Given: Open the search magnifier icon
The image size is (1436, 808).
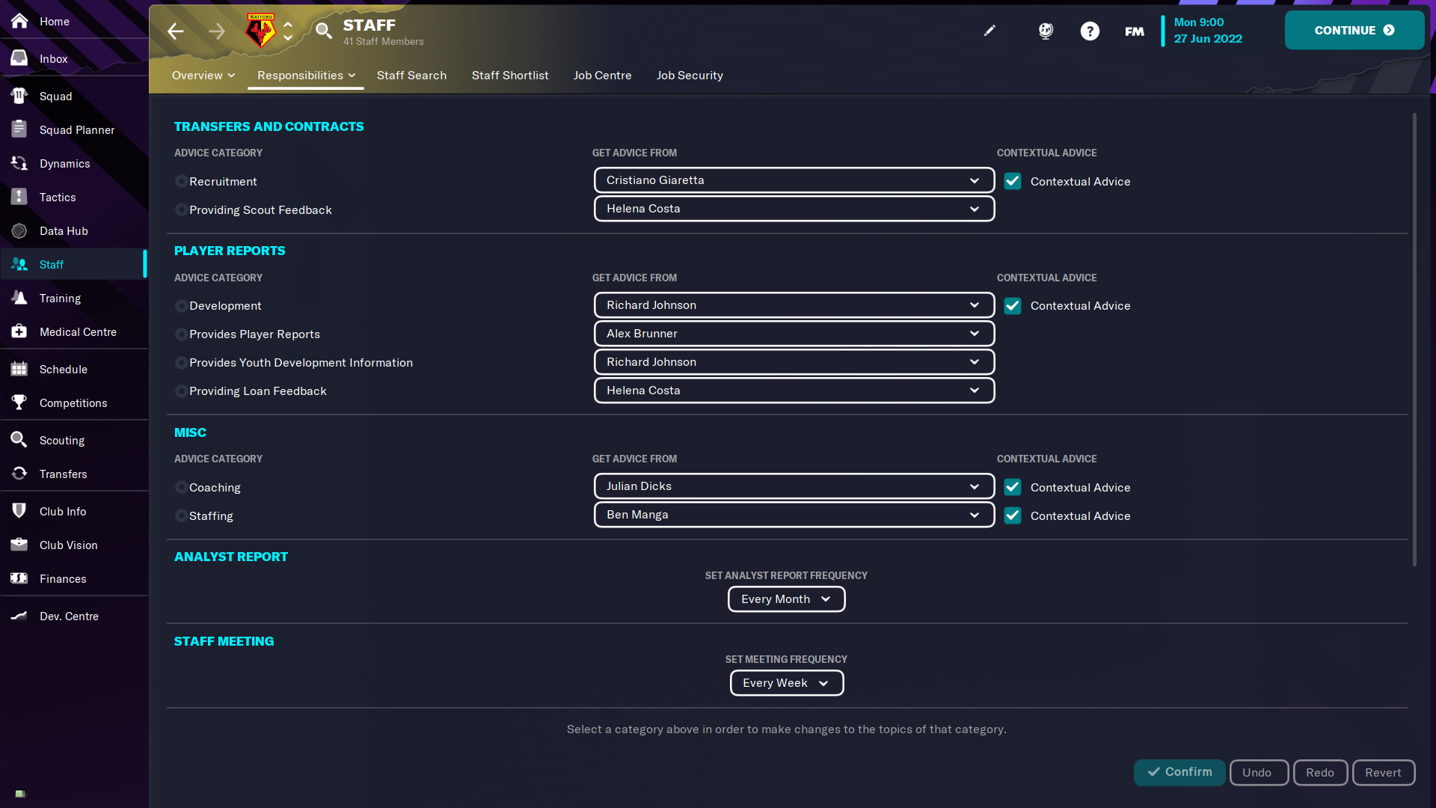Looking at the screenshot, I should (x=323, y=31).
